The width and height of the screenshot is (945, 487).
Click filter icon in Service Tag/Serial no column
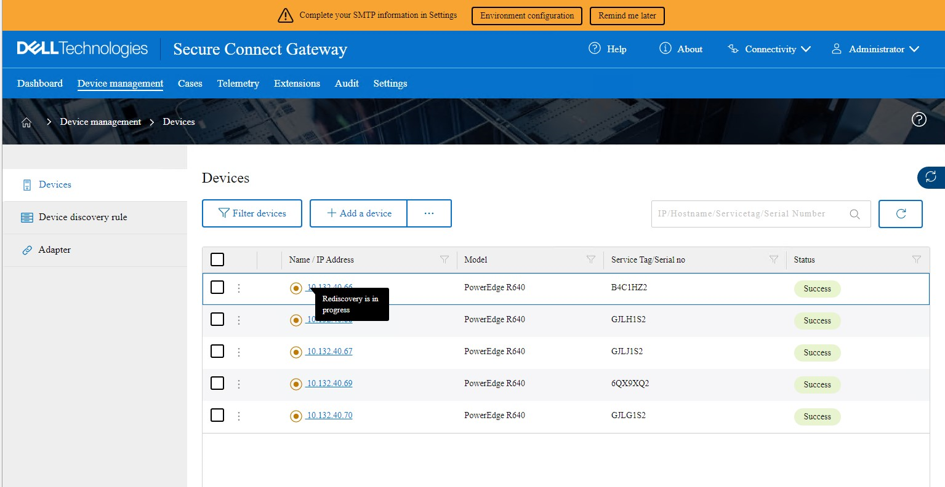(774, 259)
